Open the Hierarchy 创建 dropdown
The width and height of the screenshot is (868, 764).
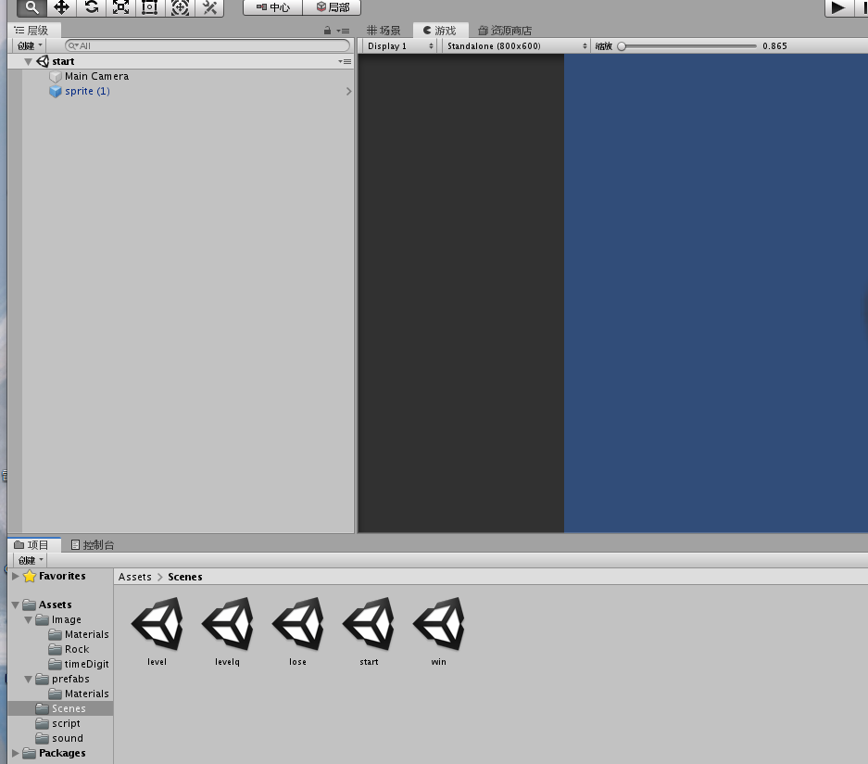(x=30, y=46)
